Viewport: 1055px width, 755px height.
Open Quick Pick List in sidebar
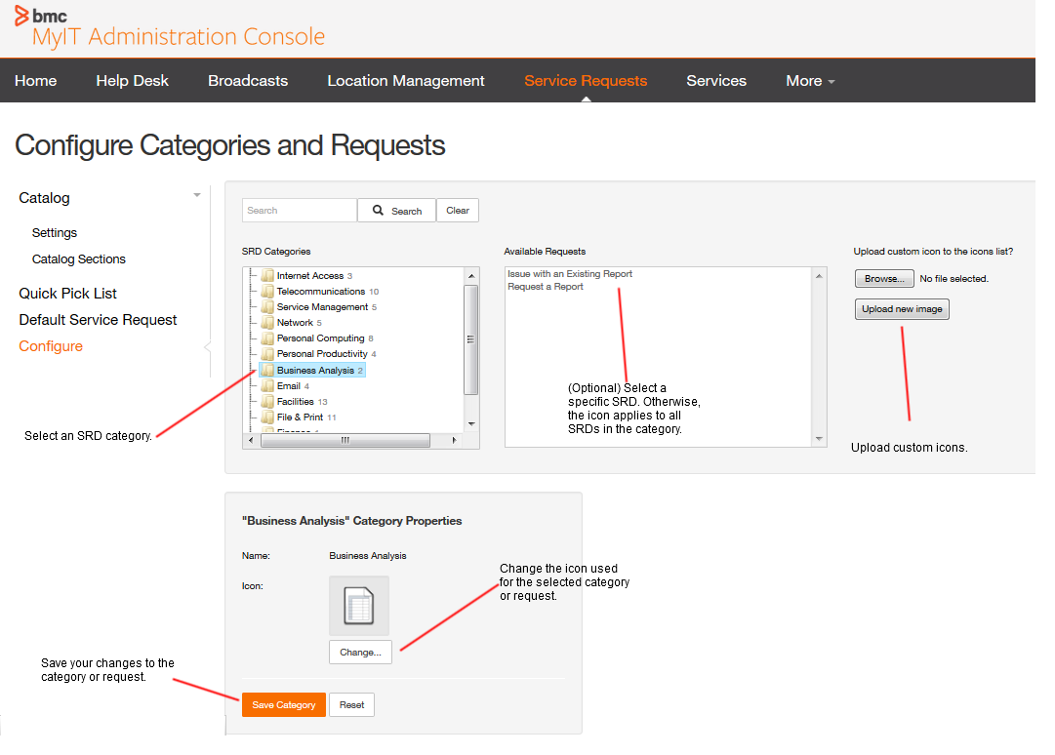point(68,294)
